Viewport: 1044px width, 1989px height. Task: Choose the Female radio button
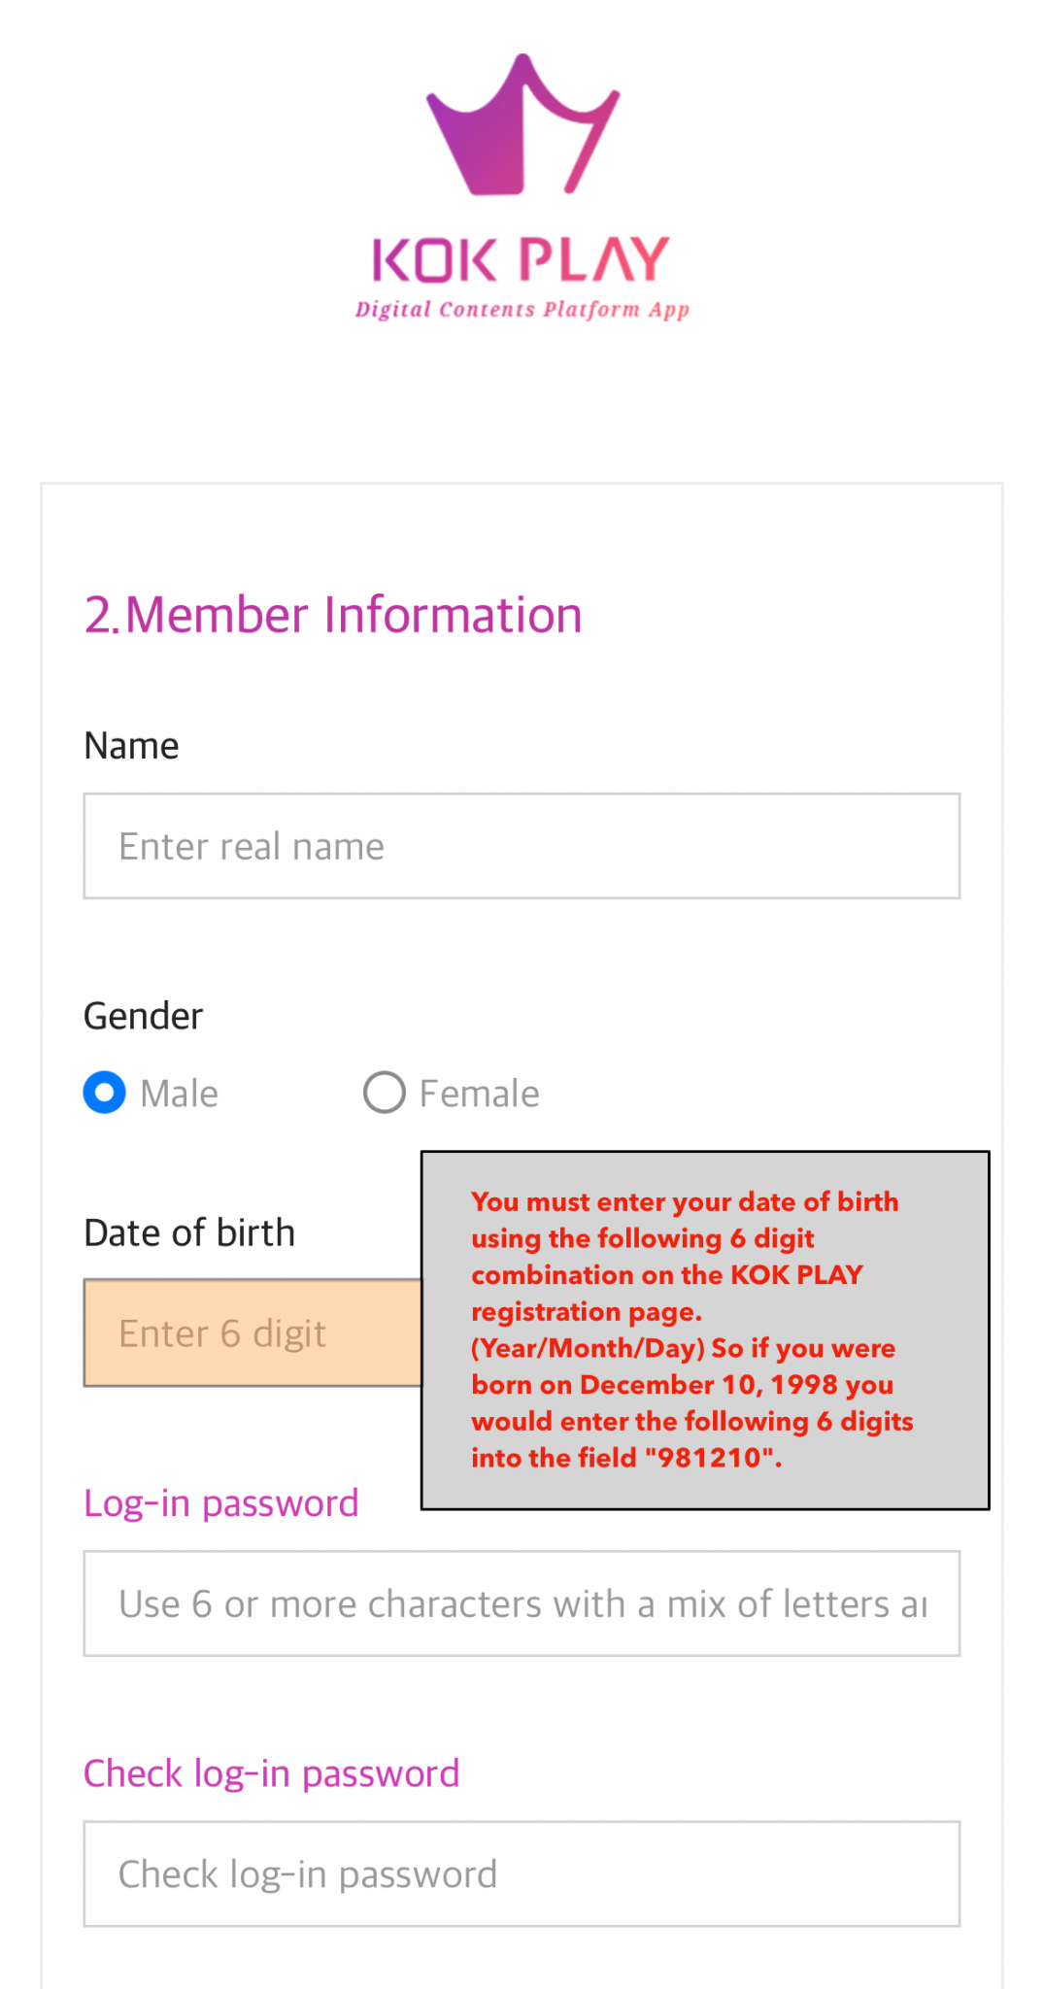[385, 1093]
